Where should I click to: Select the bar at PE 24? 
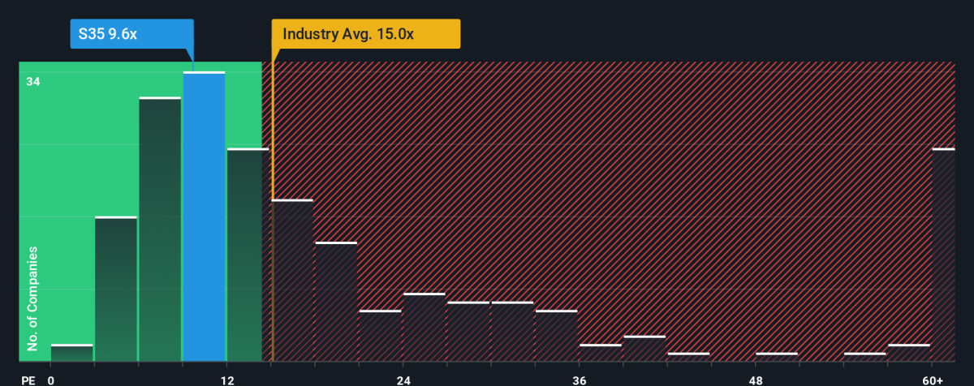pyautogui.click(x=425, y=328)
